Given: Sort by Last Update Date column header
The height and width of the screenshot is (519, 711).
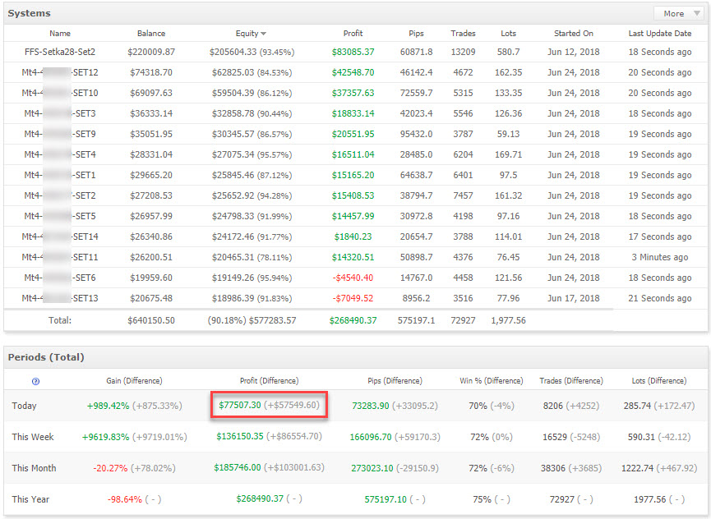Looking at the screenshot, I should pos(660,33).
